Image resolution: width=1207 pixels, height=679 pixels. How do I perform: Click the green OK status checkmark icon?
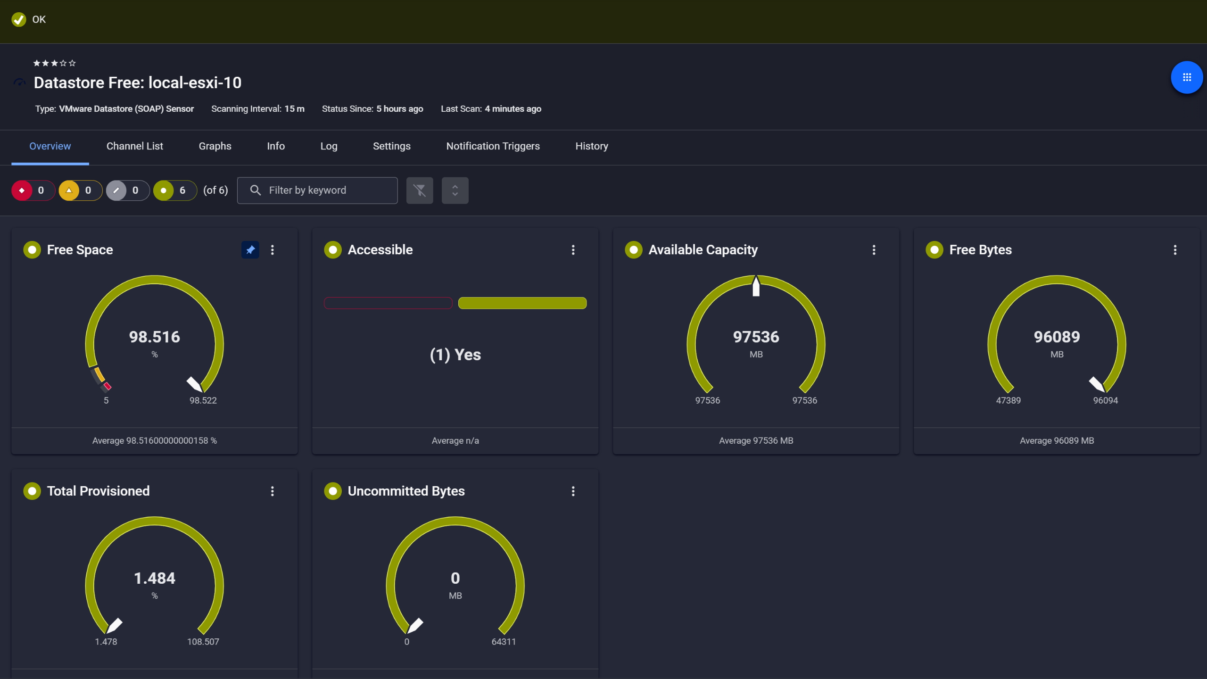(x=19, y=19)
